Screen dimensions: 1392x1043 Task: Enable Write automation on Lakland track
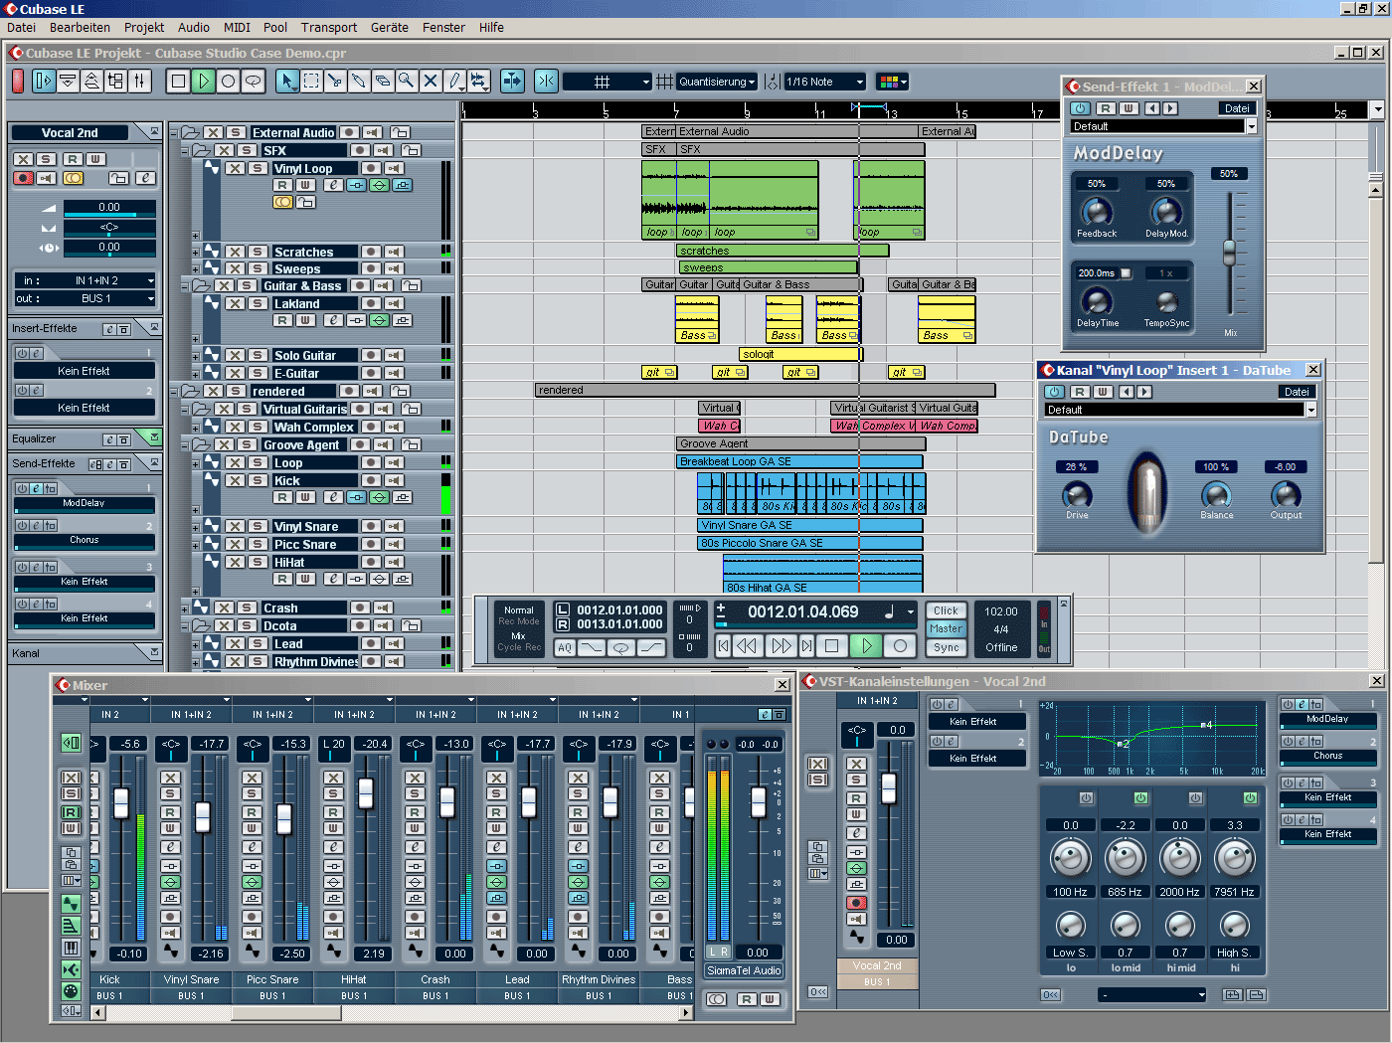(305, 320)
